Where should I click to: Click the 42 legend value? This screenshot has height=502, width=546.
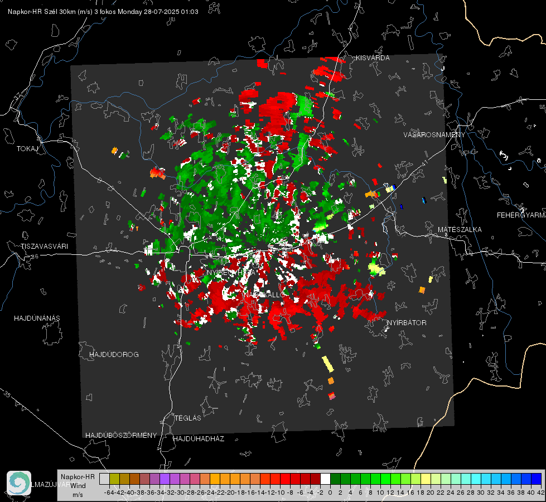[541, 493]
